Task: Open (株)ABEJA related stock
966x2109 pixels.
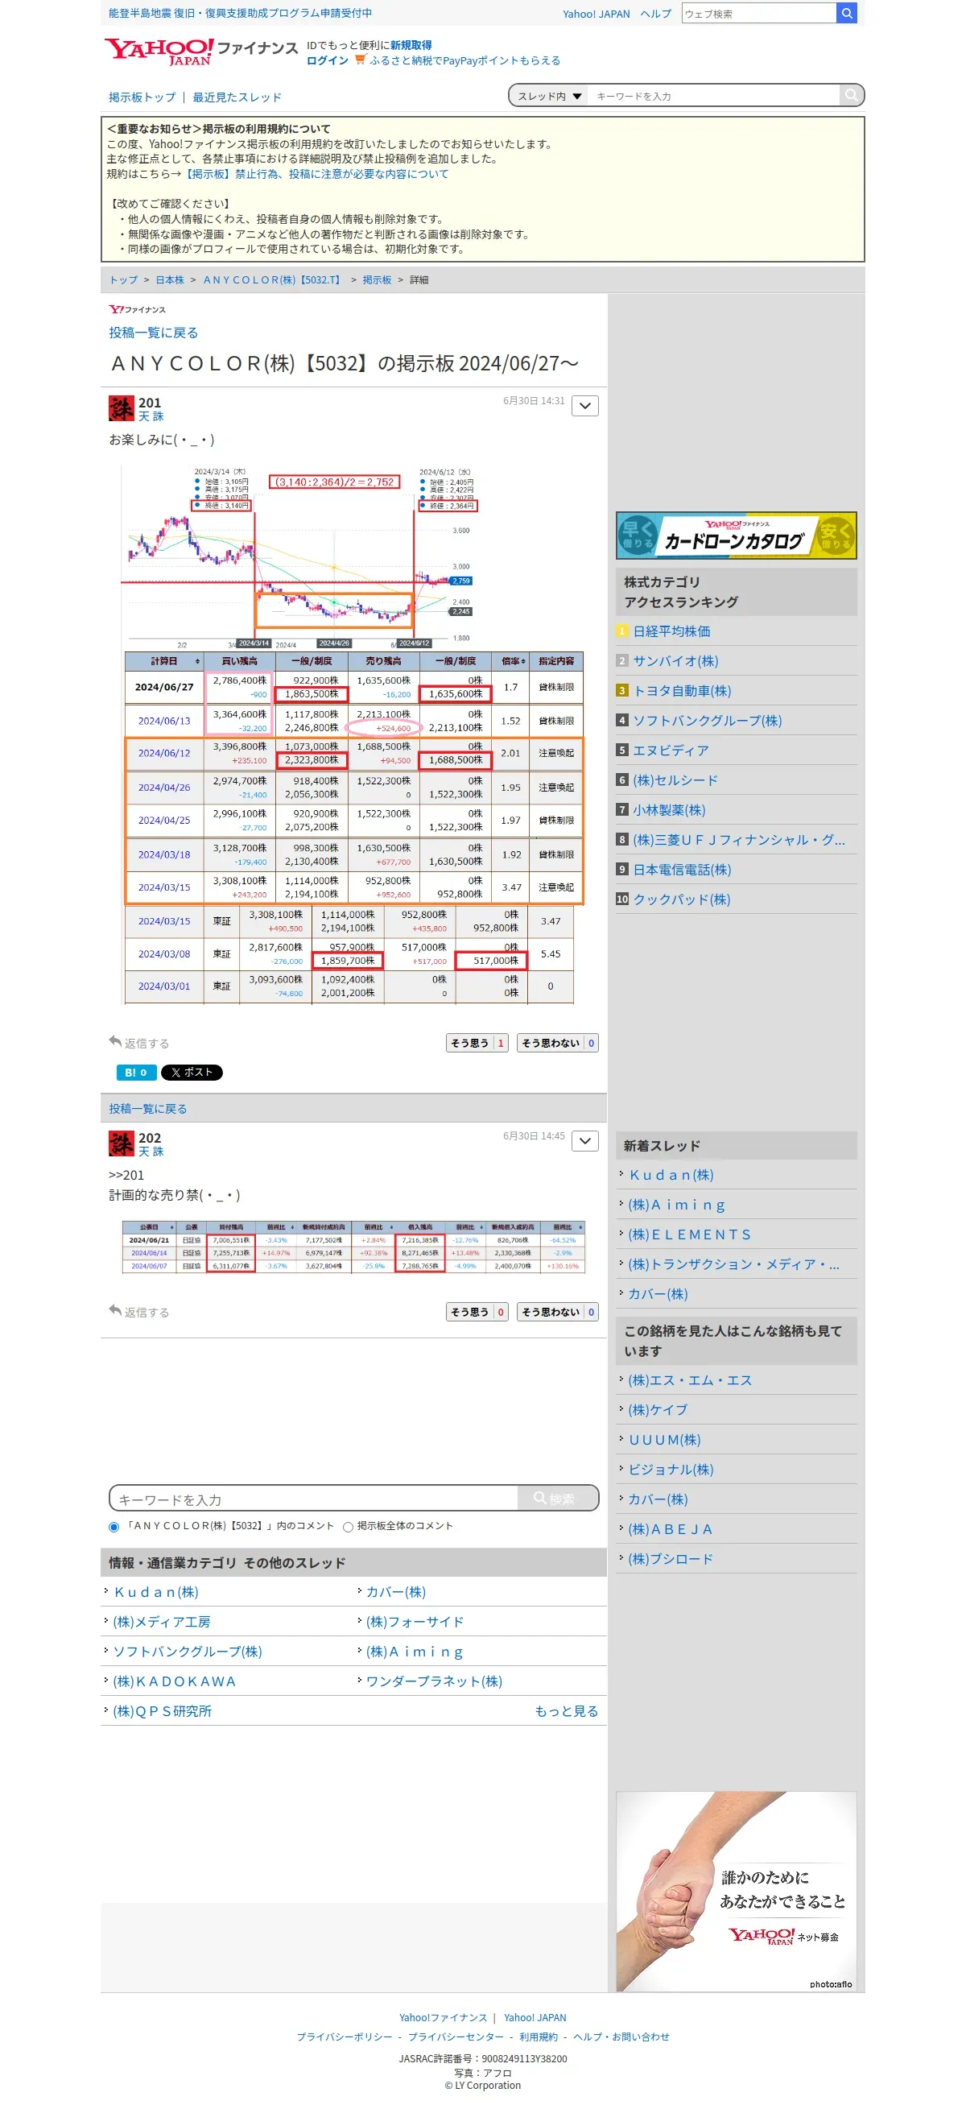Action: pyautogui.click(x=671, y=1529)
